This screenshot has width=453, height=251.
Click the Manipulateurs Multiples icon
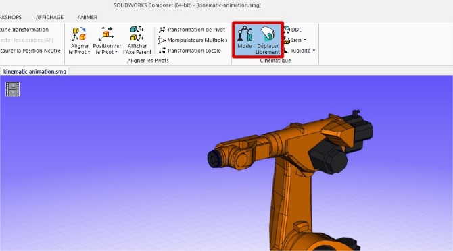(x=162, y=40)
